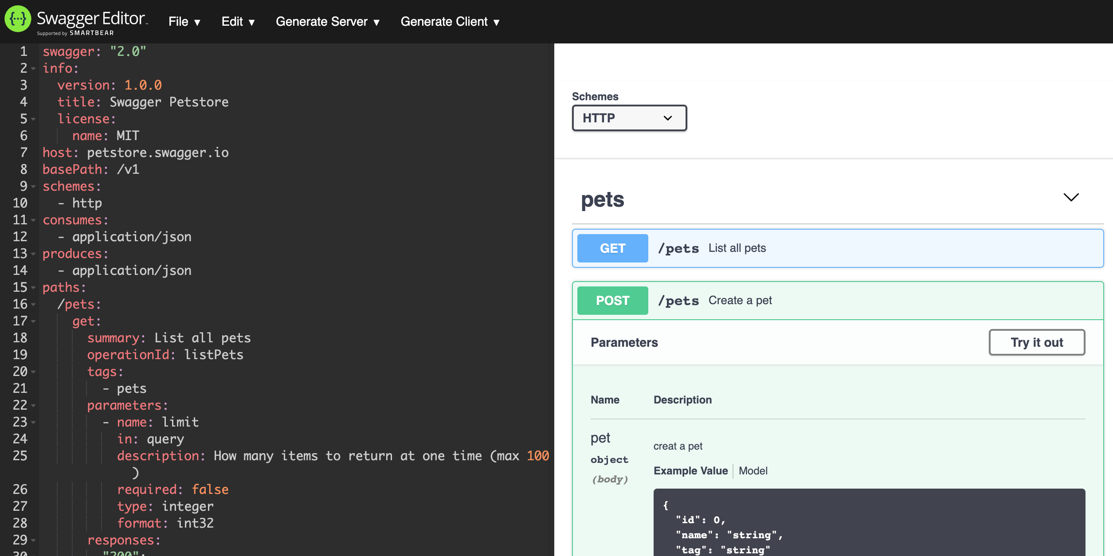Collapse the pets tag section chevron
This screenshot has width=1113, height=556.
click(x=1071, y=197)
